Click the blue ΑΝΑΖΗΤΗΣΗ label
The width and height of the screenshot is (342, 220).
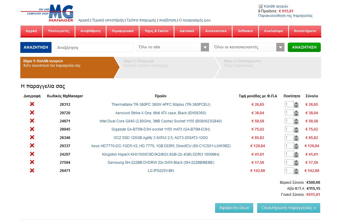click(x=36, y=47)
